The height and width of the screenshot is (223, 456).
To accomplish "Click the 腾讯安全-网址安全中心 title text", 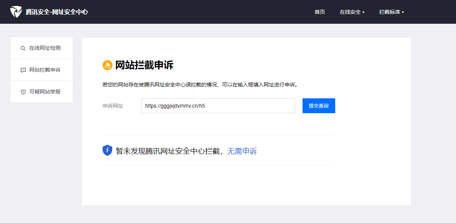I will [57, 12].
